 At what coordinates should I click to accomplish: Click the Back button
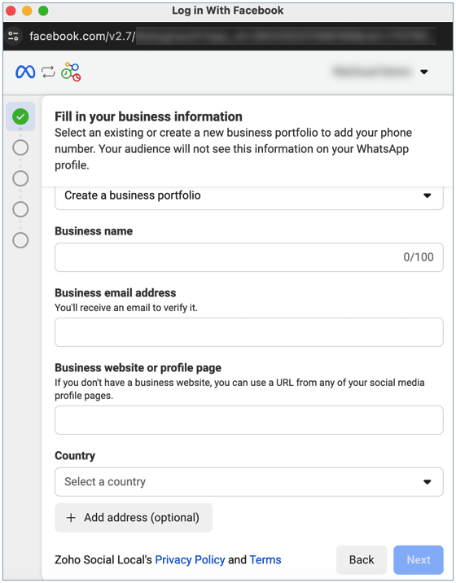pyautogui.click(x=362, y=560)
